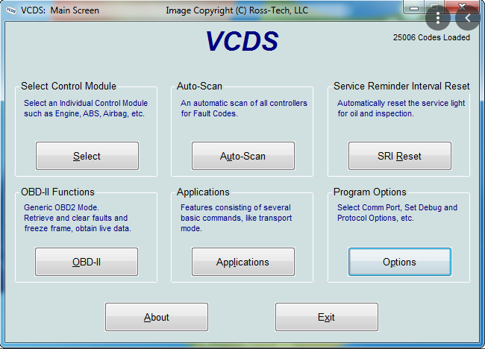Minimize the VCDS window

click(x=414, y=7)
